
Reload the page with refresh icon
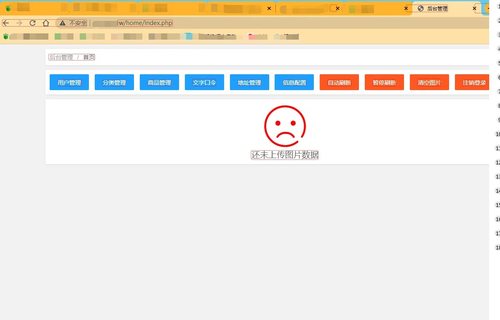pos(33,23)
